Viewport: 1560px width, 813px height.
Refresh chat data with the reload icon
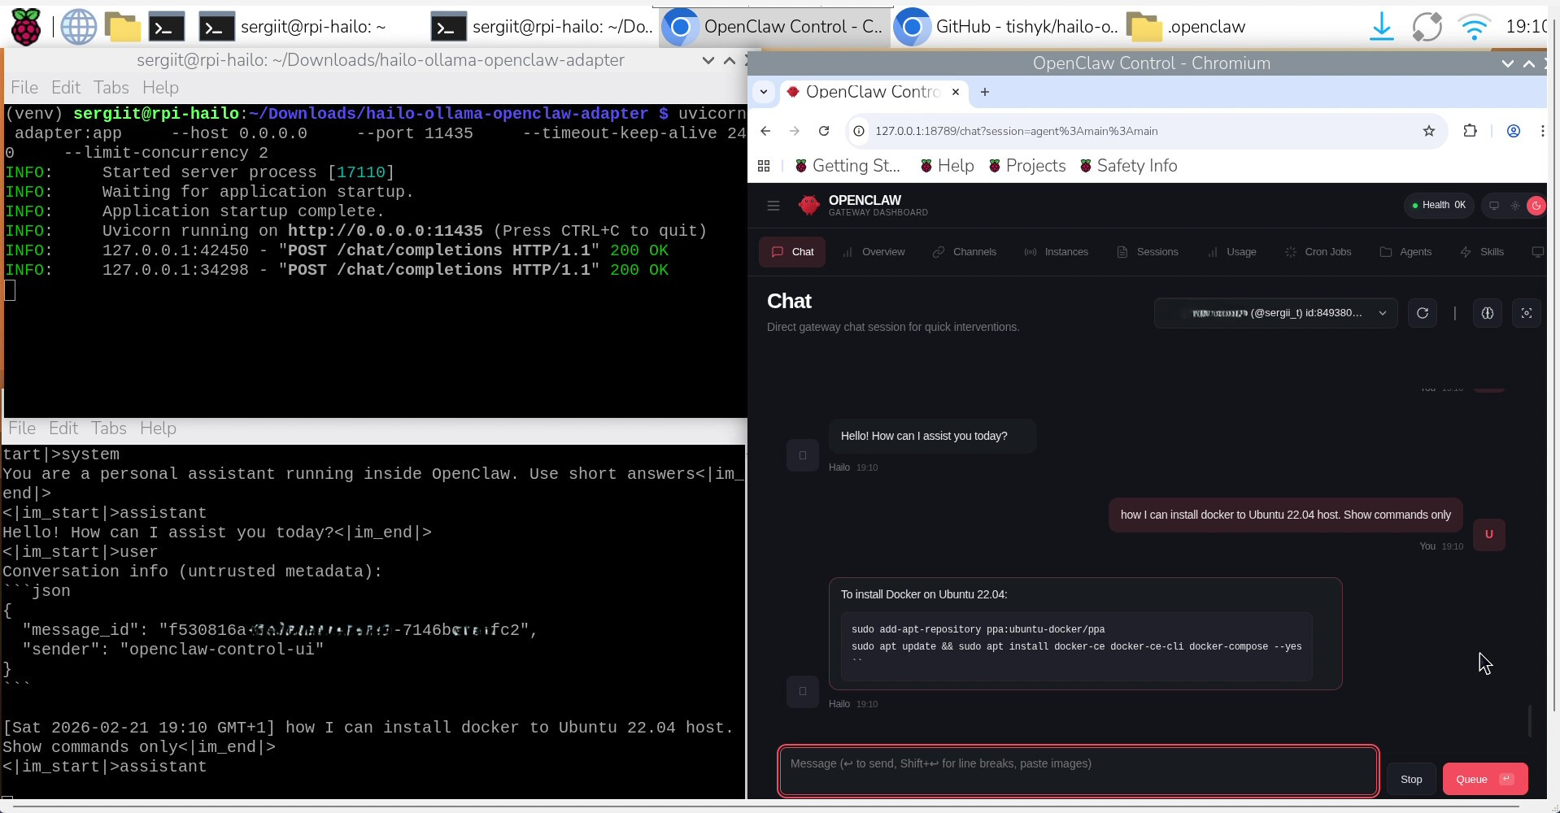tap(1422, 313)
